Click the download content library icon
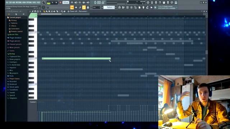The image size is (230, 129). (176, 3)
